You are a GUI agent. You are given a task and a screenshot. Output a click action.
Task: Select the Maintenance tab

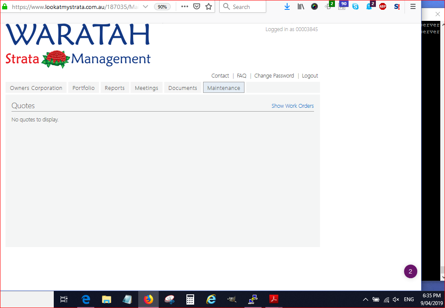[x=224, y=88]
